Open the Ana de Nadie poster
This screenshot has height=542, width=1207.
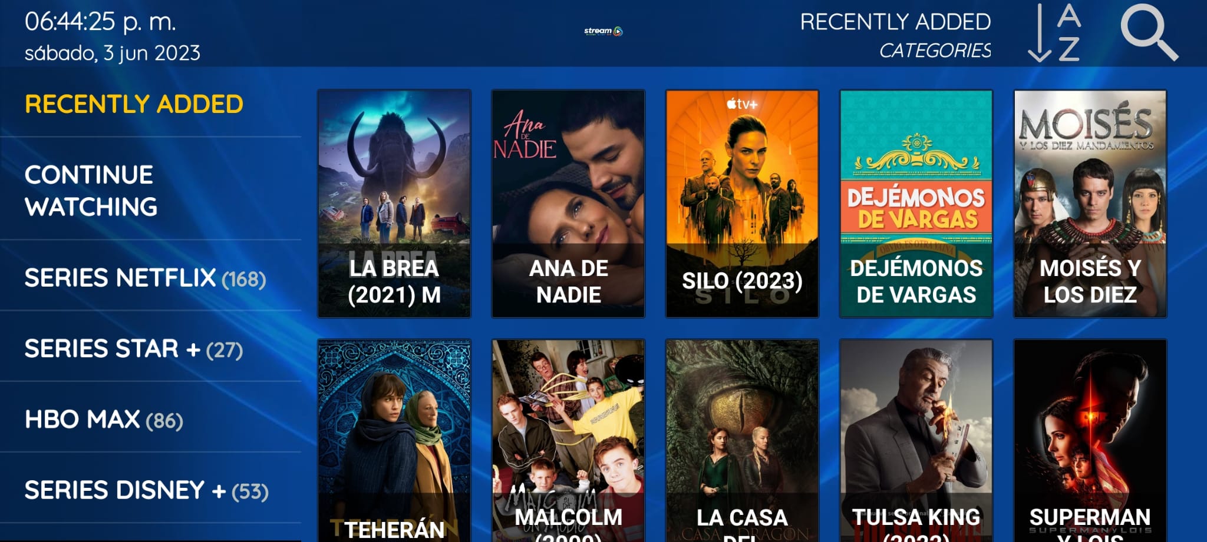click(x=568, y=204)
